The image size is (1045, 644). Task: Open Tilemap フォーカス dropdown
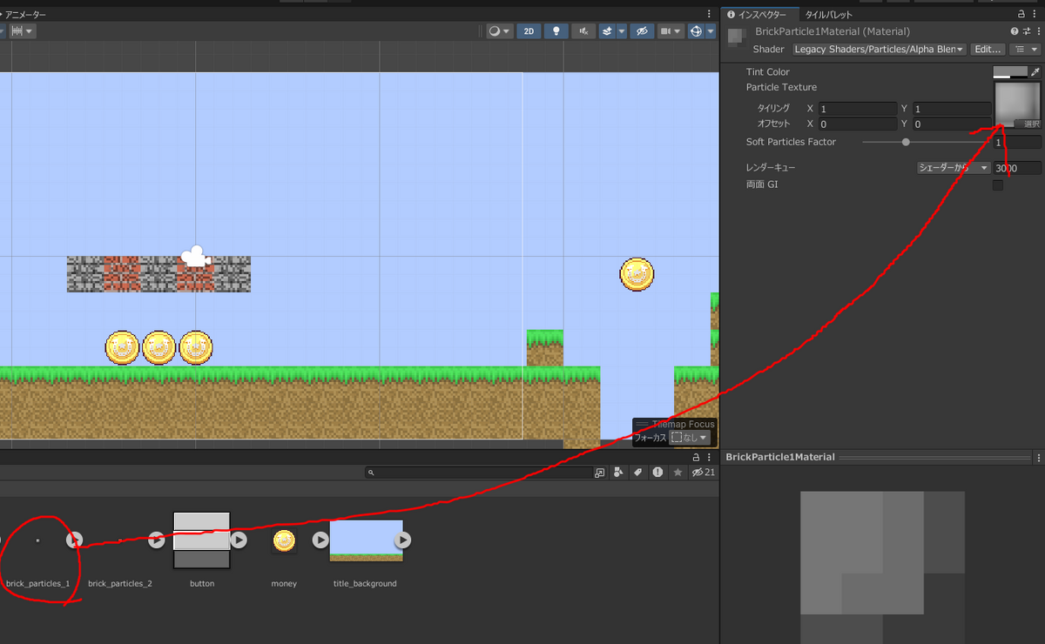[690, 438]
